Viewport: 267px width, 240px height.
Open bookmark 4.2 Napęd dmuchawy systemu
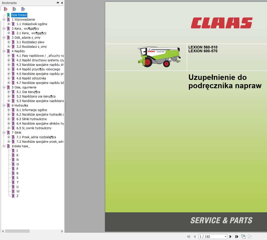point(40,60)
